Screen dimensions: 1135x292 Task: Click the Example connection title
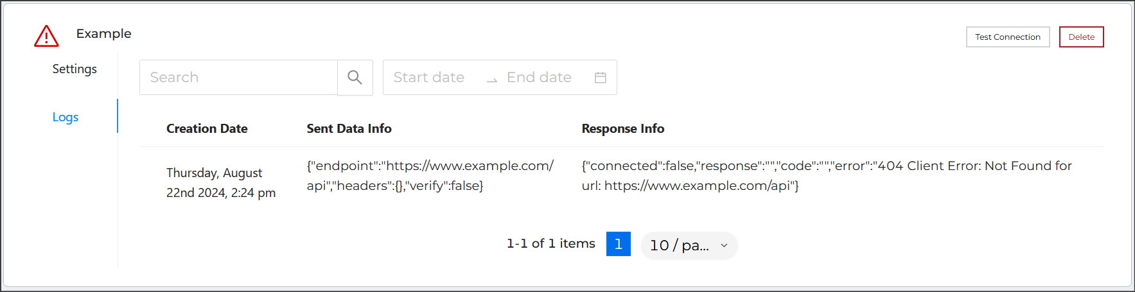pyautogui.click(x=103, y=33)
